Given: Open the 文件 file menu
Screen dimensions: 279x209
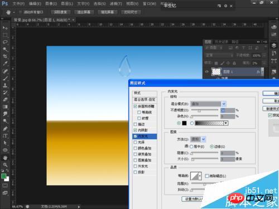Looking at the screenshot, I should click(18, 4).
